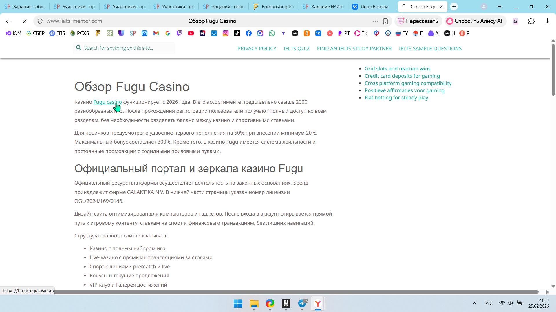Click the WhatsApp bookmark icon

[272, 33]
